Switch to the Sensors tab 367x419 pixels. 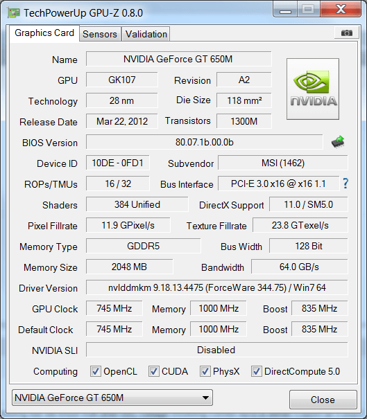[100, 34]
